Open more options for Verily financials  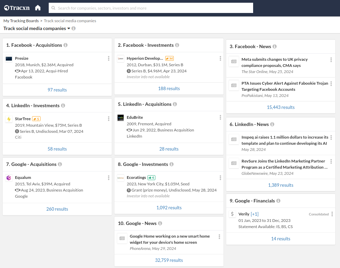point(332,214)
